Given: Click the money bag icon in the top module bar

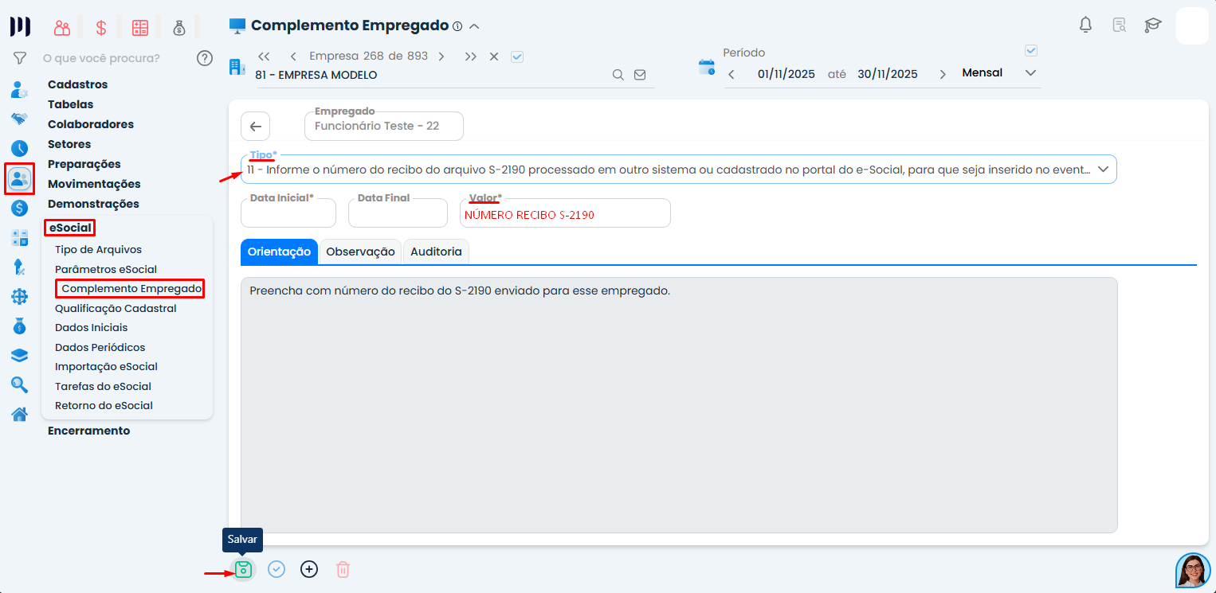Looking at the screenshot, I should tap(179, 28).
